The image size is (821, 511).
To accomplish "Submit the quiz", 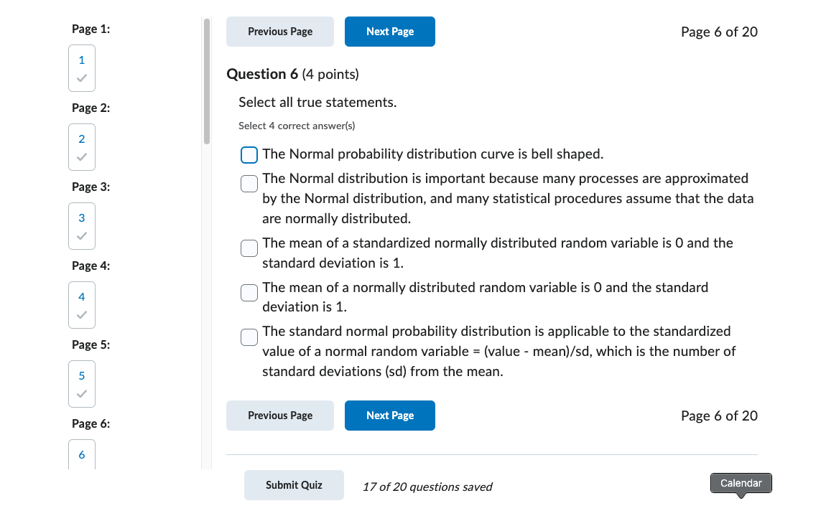I will click(x=294, y=485).
